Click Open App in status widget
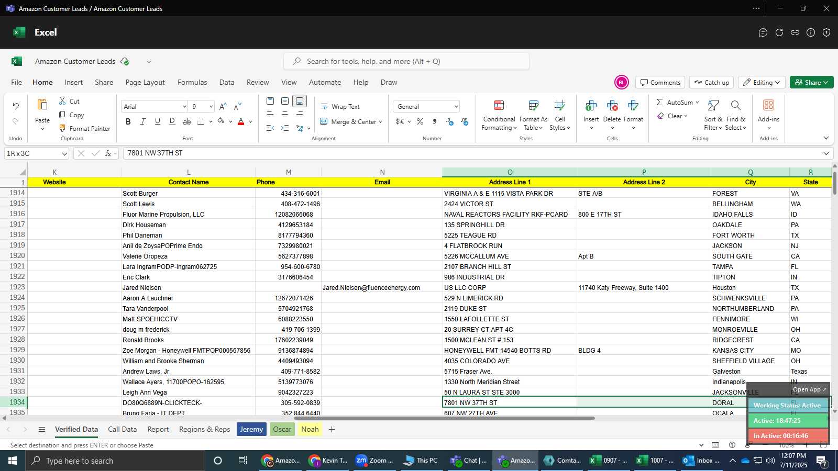 coord(810,389)
